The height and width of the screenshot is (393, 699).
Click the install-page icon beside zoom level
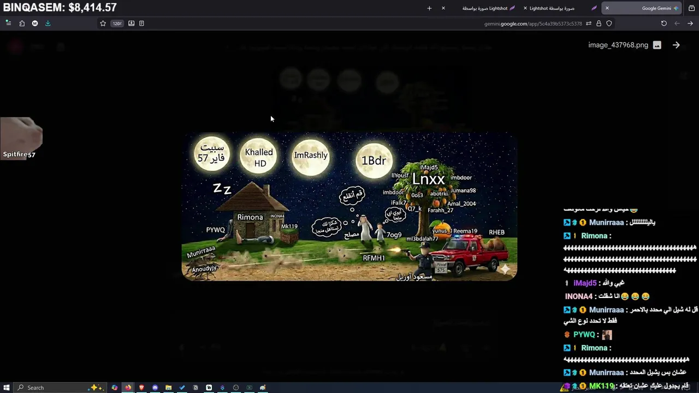point(131,23)
